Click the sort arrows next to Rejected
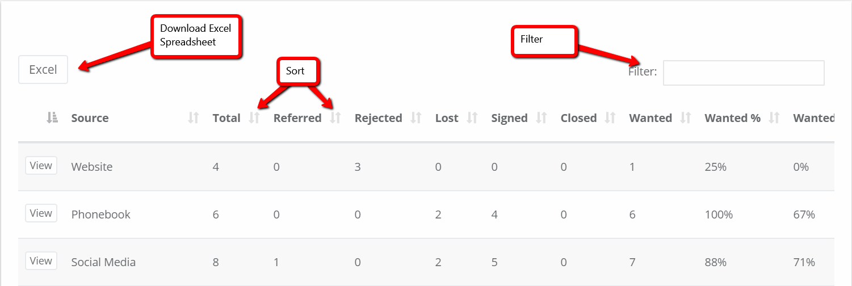Viewport: 852px width, 286px height. click(416, 118)
